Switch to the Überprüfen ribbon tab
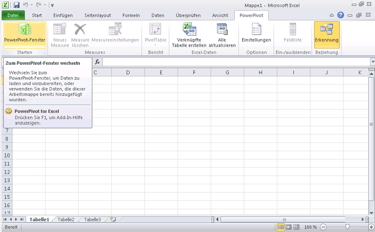 [188, 15]
